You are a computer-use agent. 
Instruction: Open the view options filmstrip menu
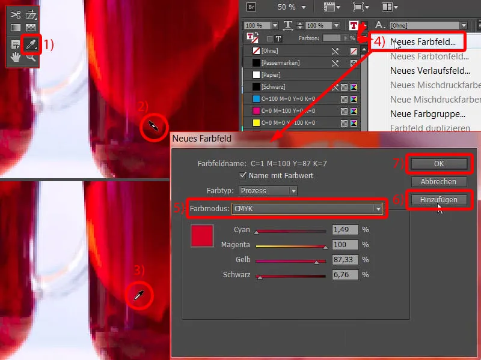coord(332,7)
